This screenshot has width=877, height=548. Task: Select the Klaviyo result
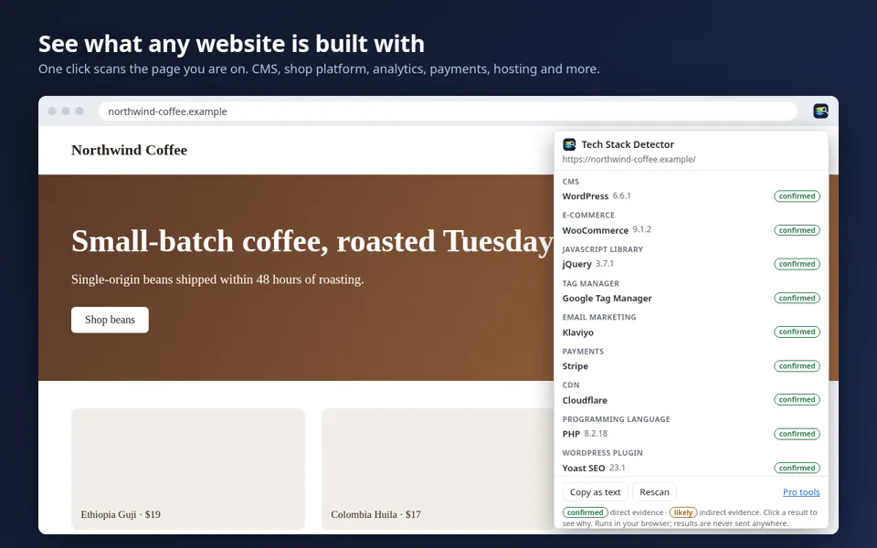[691, 332]
